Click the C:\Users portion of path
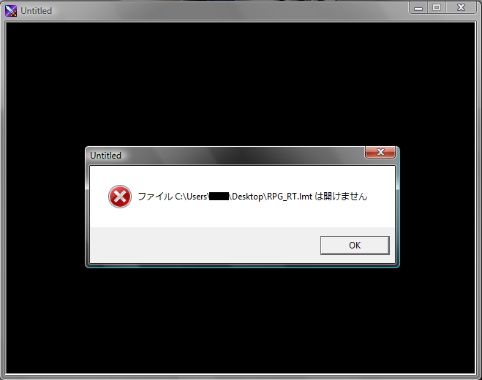Image resolution: width=482 pixels, height=380 pixels. click(191, 197)
